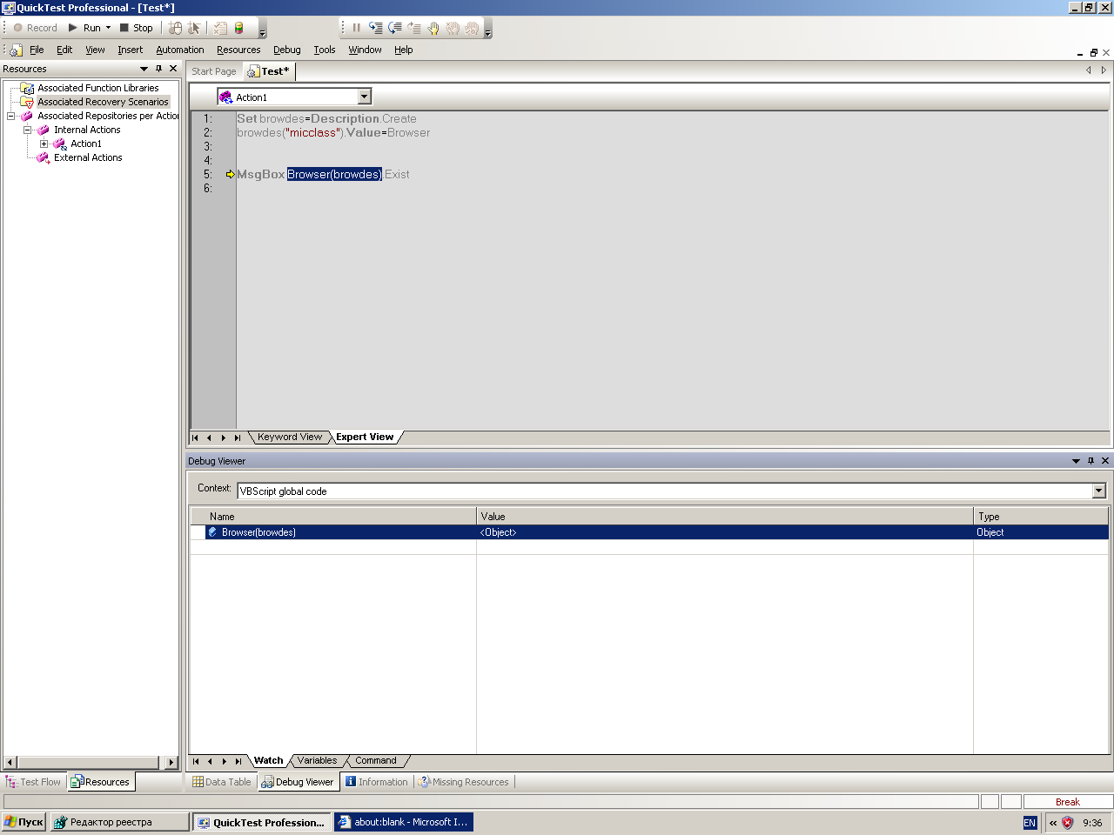Open the View menu
Image resolution: width=1114 pixels, height=835 pixels.
pos(95,50)
